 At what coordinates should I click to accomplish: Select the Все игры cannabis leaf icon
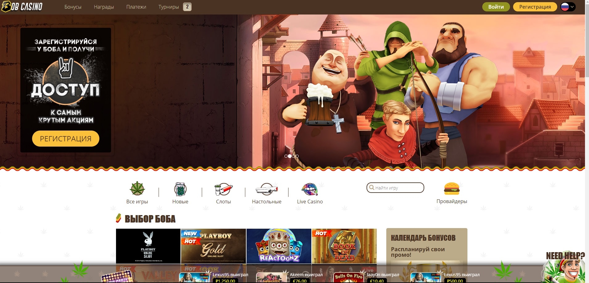point(137,189)
